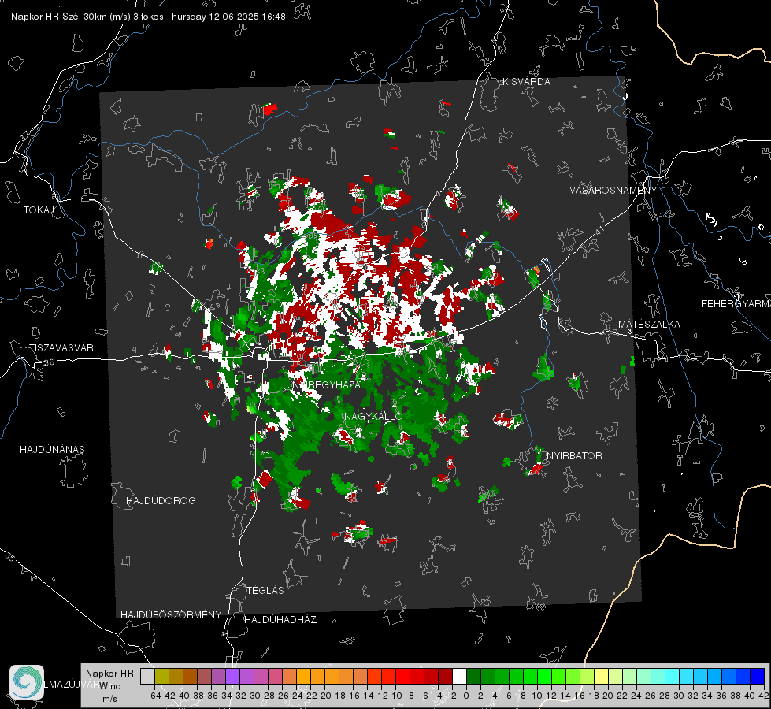Select the olive swatch above the -64 label
This screenshot has width=771, height=709.
click(x=161, y=676)
